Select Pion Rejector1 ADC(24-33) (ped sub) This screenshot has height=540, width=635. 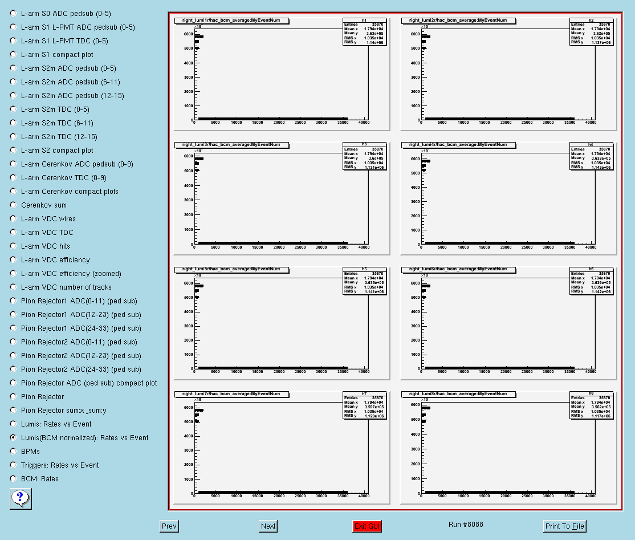click(x=13, y=328)
